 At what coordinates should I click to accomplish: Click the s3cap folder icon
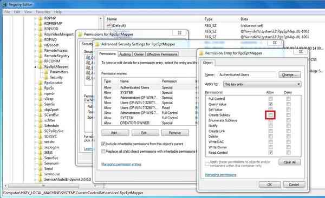click(41, 99)
